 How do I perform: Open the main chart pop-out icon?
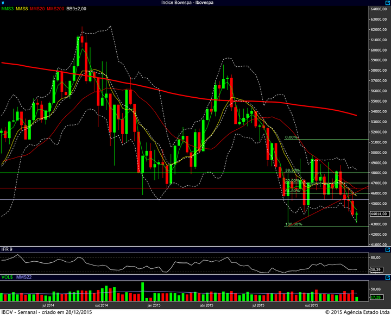(388, 3)
